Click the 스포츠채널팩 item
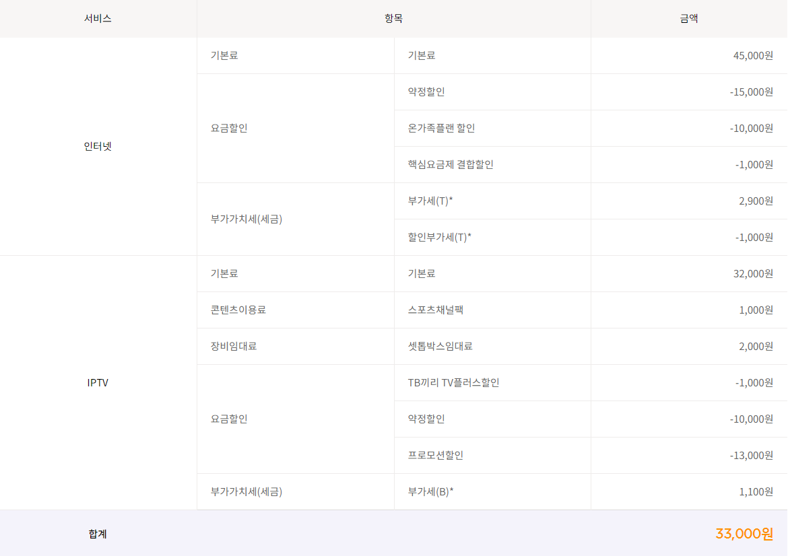Viewport: 788px width, 556px height. 435,310
